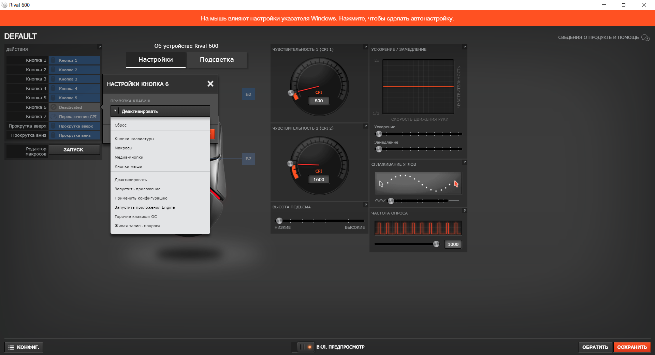This screenshot has height=355, width=655.
Task: Open help for Ускорение / Замедление panel
Action: (x=465, y=47)
